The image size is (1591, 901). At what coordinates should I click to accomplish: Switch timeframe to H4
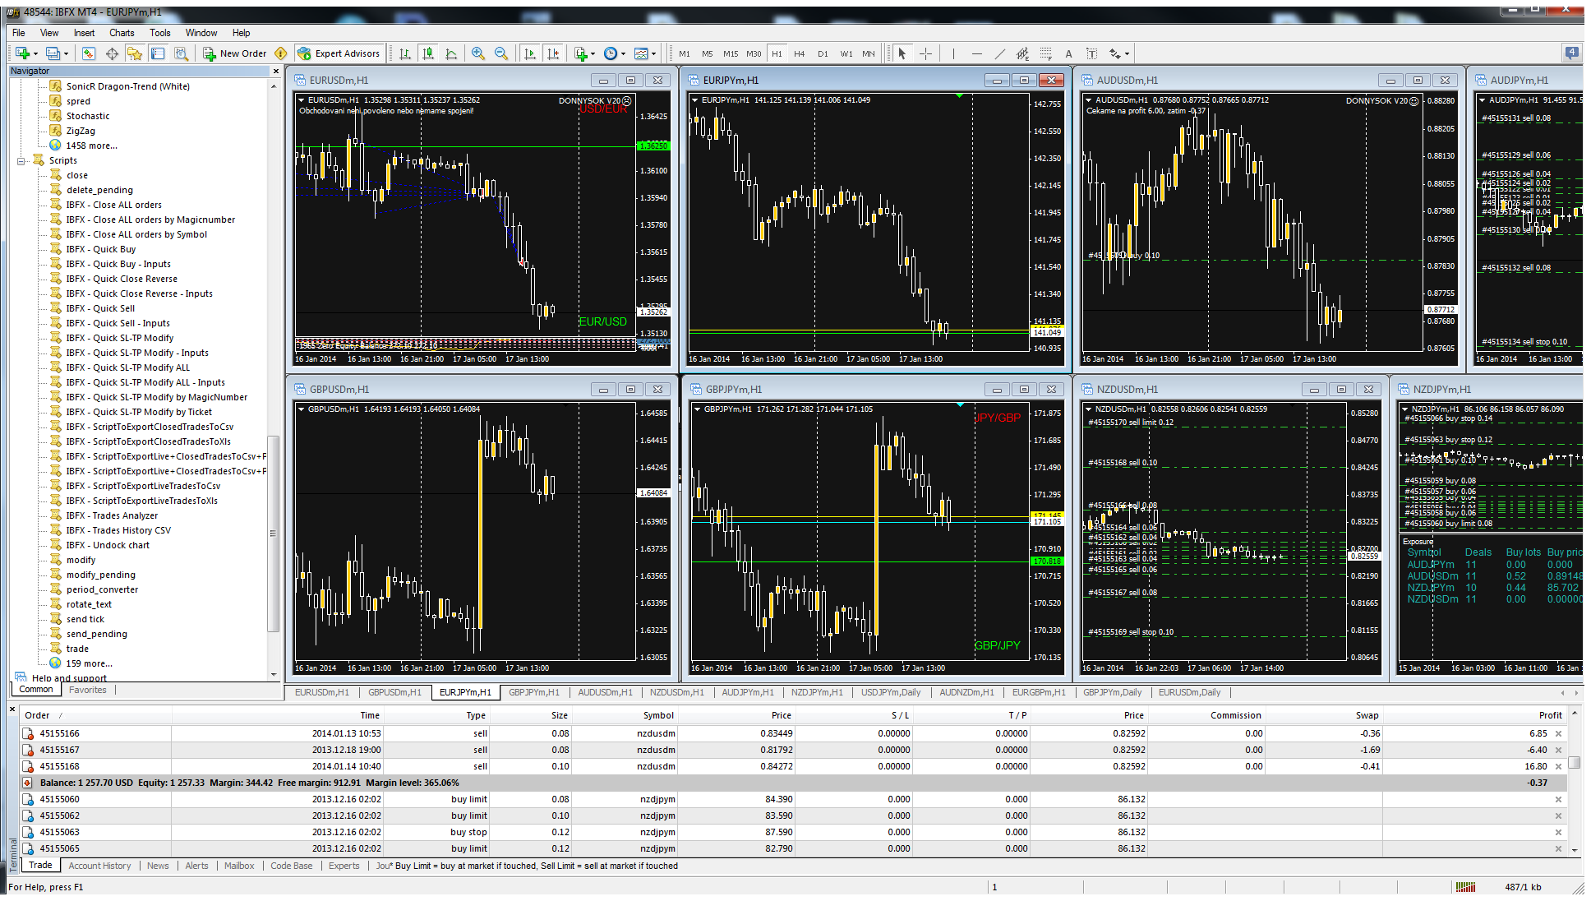[799, 53]
